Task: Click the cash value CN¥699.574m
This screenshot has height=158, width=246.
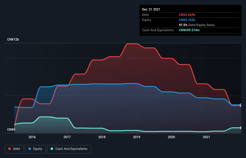Action: coord(189,30)
